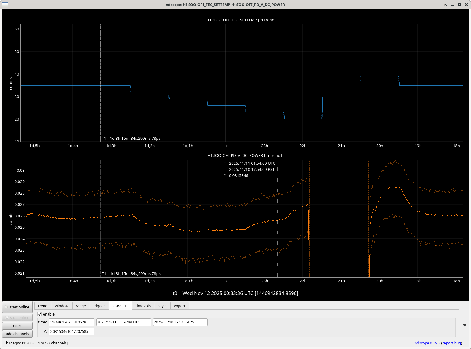Open the trigger tab
This screenshot has height=349, width=471.
(x=99, y=306)
